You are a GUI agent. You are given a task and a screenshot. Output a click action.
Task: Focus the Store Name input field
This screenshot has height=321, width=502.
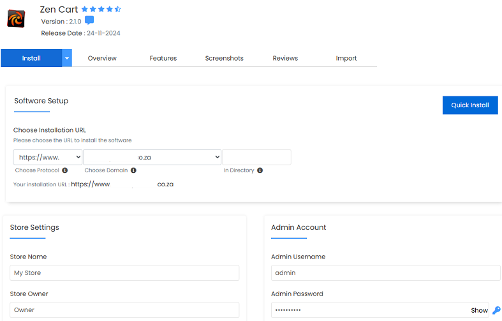click(124, 273)
